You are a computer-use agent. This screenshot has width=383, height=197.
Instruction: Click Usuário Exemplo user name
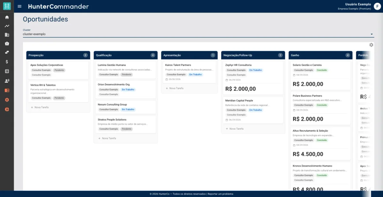358,4
